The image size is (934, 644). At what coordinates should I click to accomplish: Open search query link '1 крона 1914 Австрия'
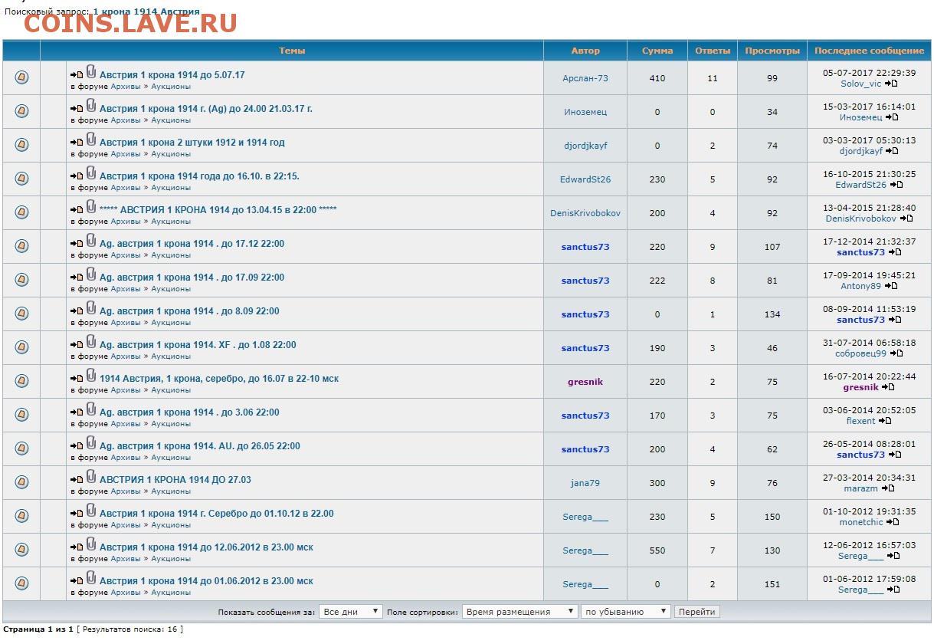click(146, 11)
